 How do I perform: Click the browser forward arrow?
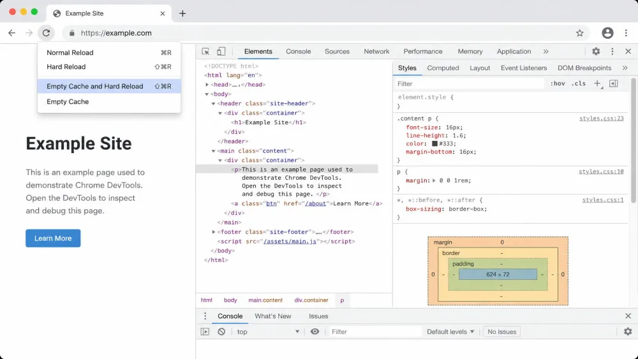coord(29,33)
